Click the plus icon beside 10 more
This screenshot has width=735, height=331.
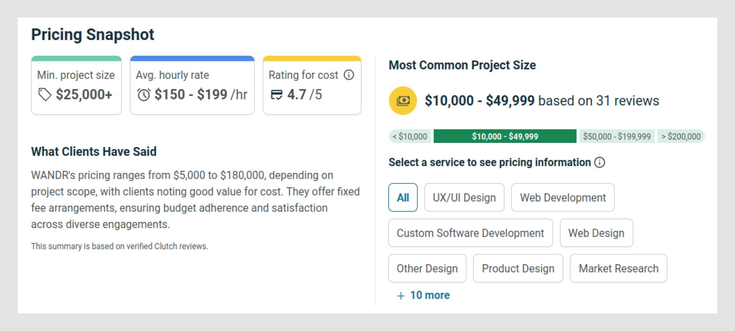click(401, 296)
